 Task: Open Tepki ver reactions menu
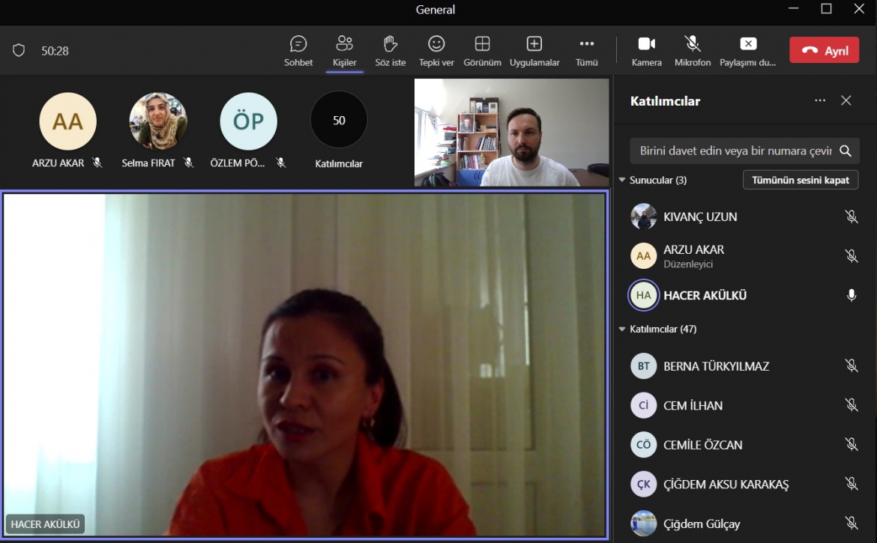[436, 51]
